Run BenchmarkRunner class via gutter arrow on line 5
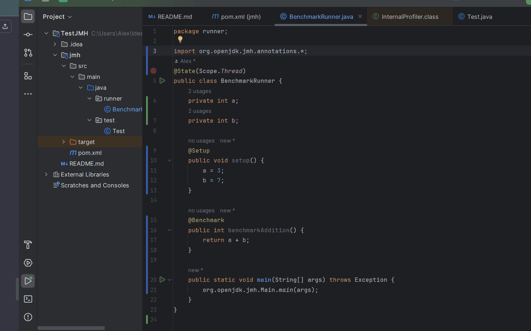 (x=163, y=81)
